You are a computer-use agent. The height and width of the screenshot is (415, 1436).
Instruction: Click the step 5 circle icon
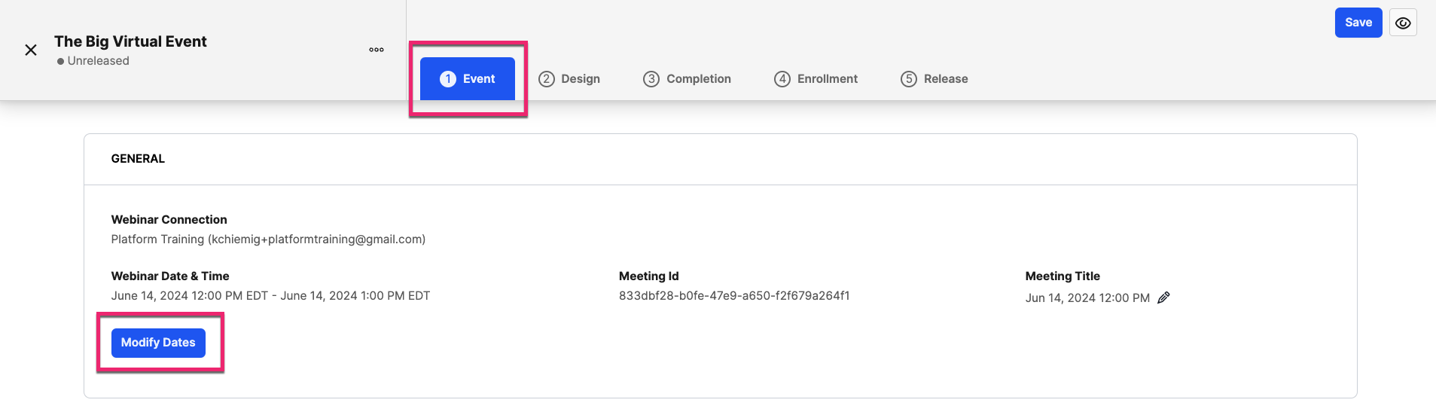(909, 79)
